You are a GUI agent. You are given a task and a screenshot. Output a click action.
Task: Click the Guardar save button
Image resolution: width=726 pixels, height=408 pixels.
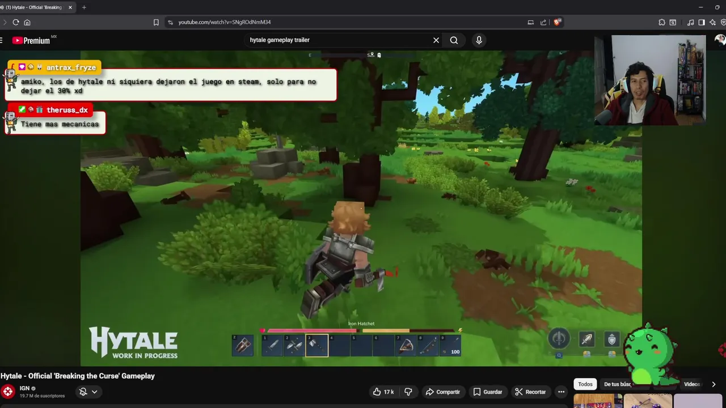coord(488,392)
